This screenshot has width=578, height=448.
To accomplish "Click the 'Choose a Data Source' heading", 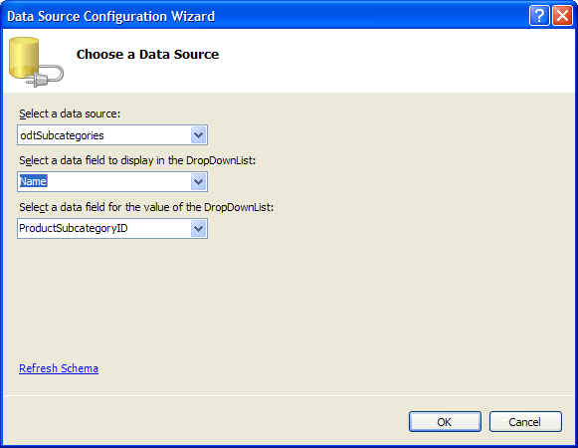I will 147,54.
